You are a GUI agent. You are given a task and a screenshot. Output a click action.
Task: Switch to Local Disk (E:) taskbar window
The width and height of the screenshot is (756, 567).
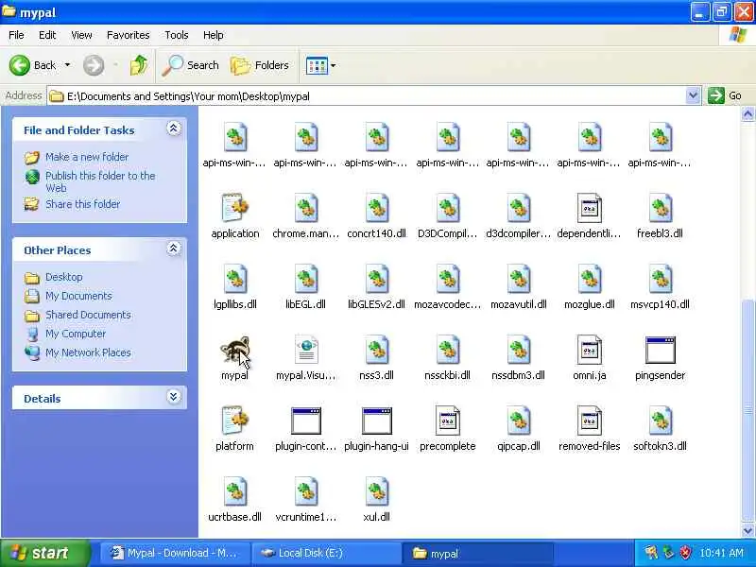[x=326, y=553]
